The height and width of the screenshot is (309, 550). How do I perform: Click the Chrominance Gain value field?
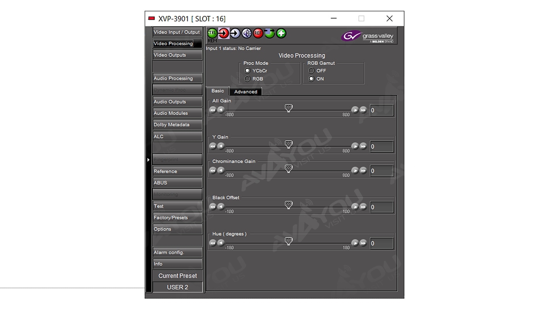coord(381,171)
